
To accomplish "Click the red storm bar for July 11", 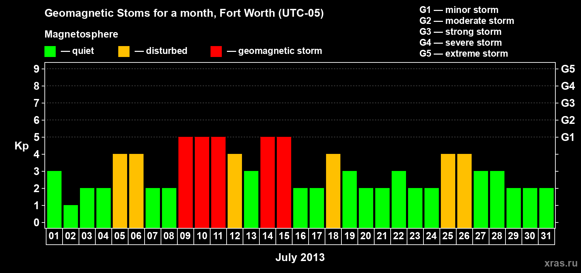I will coord(218,182).
